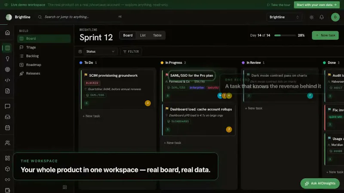Screen dimensions: 344x193
Task: Open the user avatar D menu
Action: pyautogui.click(x=335, y=17)
